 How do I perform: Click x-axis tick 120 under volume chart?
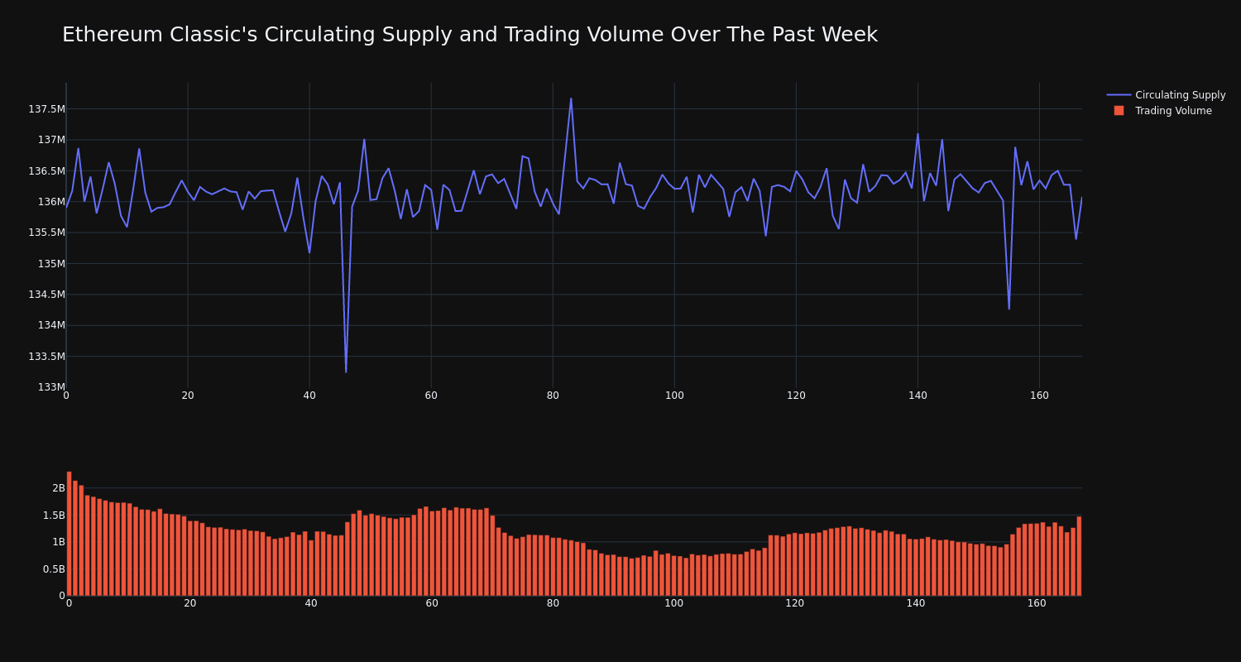pos(795,603)
